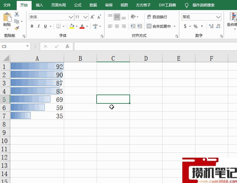Increase decimal places
The width and height of the screenshot is (237, 183).
[211, 26]
